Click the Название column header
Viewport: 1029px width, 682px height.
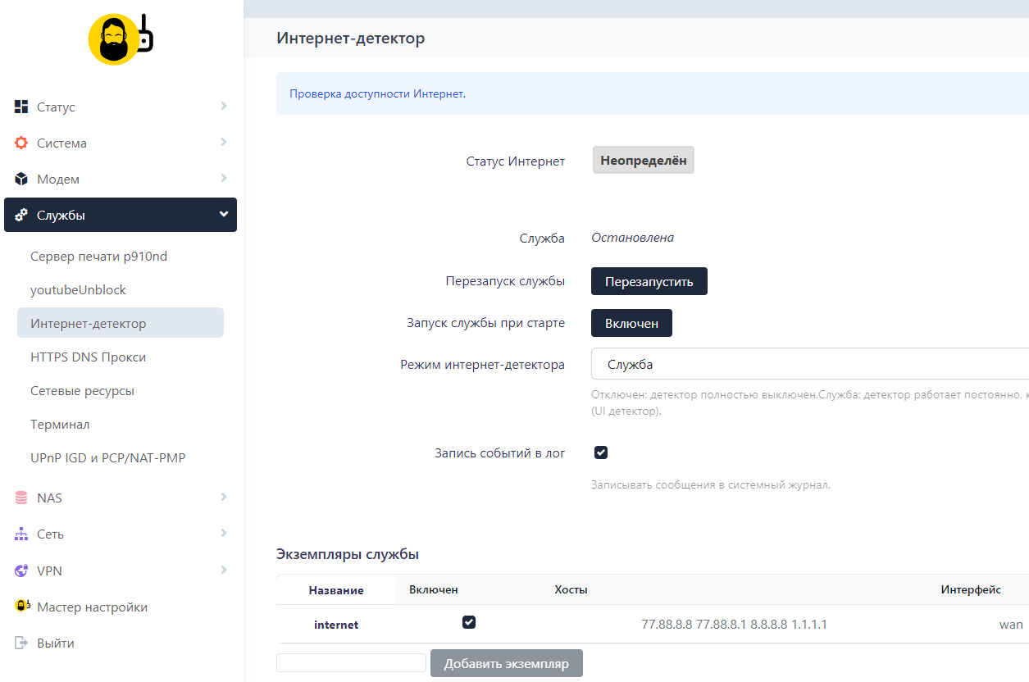point(336,590)
